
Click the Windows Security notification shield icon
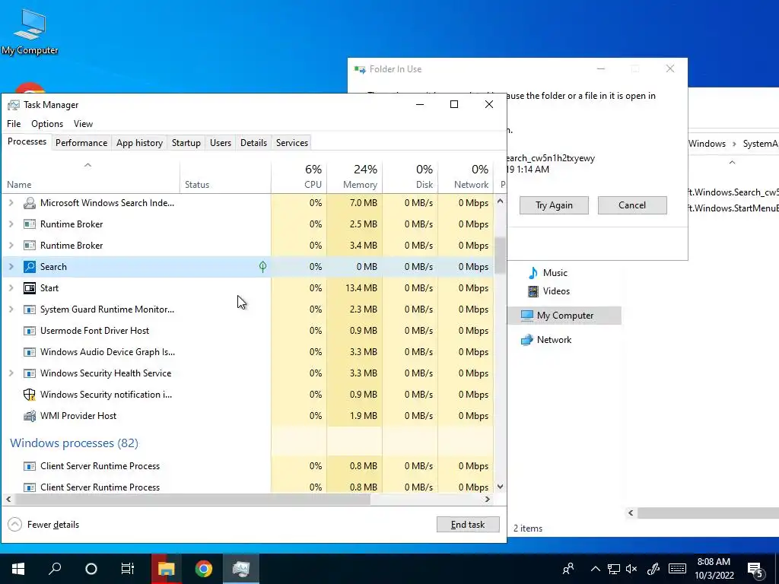point(30,395)
